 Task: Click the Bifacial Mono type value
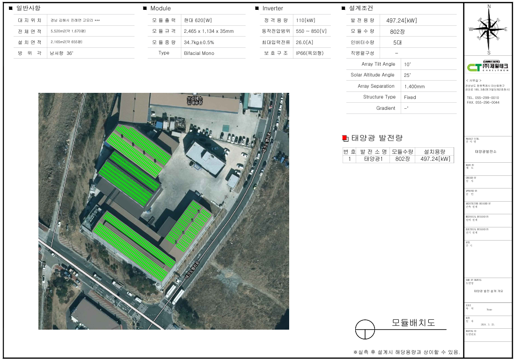pyautogui.click(x=199, y=53)
